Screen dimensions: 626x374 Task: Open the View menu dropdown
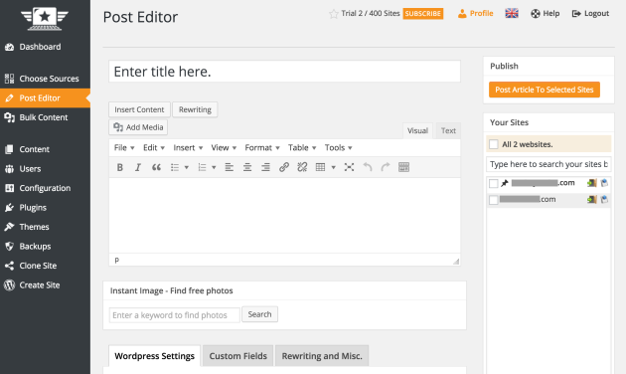(x=224, y=148)
